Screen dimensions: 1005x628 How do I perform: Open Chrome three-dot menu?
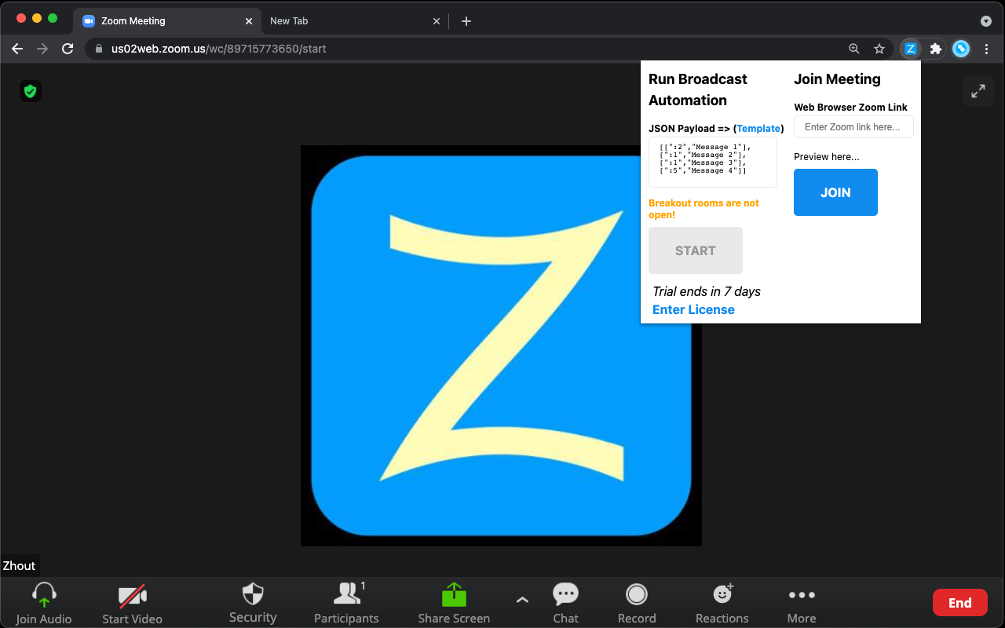click(986, 49)
